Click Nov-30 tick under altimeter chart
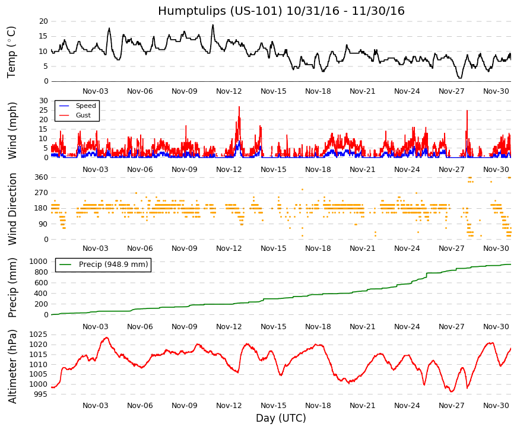This screenshot has width=517, height=430. point(496,405)
